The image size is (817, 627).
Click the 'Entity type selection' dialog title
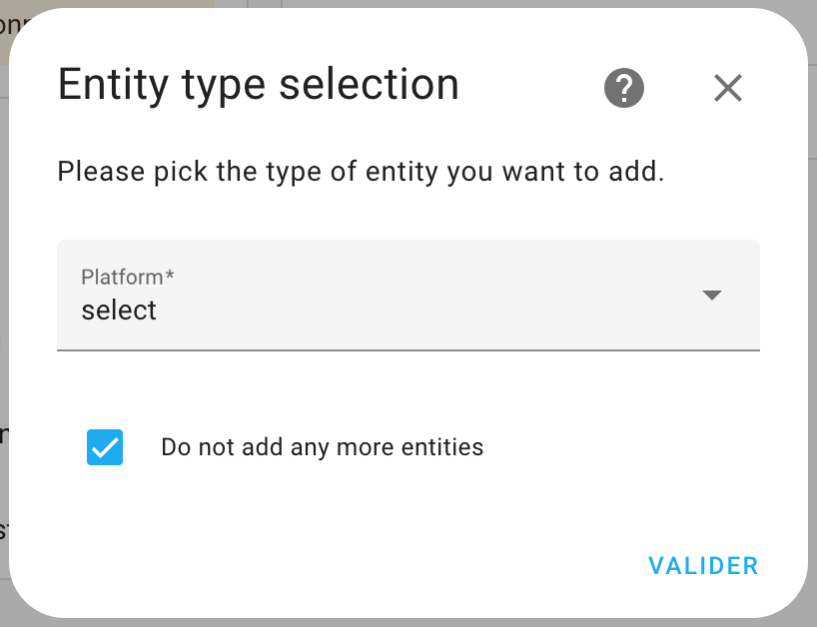click(259, 86)
